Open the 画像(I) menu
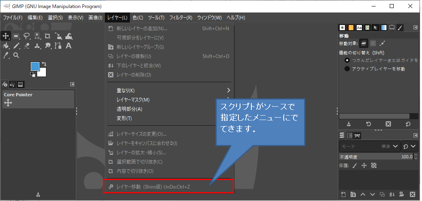The image size is (422, 201). point(95,18)
